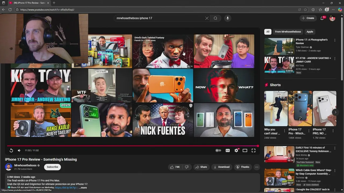Select the From Mrwhosetheboss chip
Screen dimensions: 344x193
288,32
